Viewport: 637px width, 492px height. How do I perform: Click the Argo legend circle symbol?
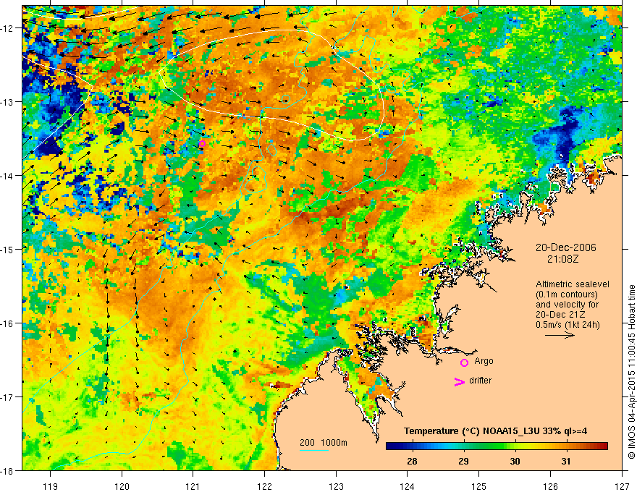pos(464,362)
